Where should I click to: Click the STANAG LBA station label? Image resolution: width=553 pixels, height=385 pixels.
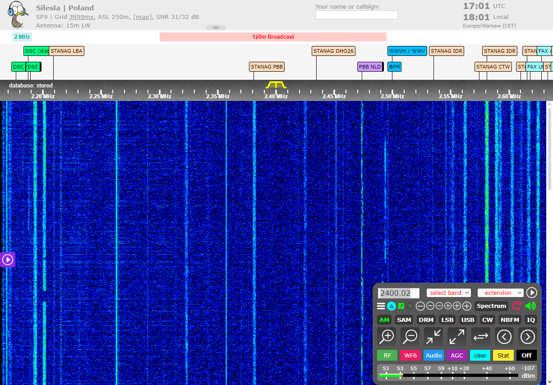click(x=66, y=51)
